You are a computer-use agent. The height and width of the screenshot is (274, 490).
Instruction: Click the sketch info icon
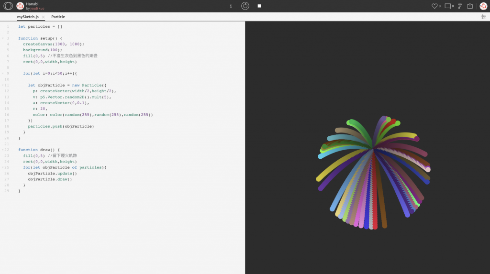tap(231, 6)
